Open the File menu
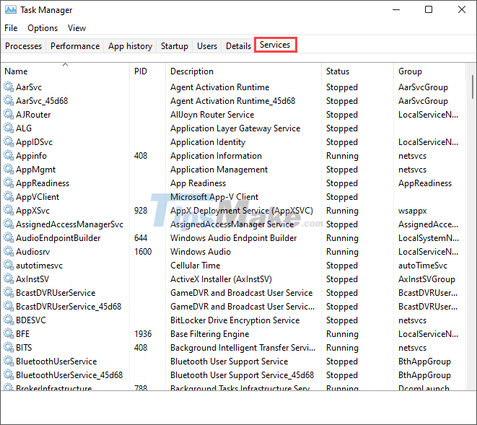This screenshot has width=477, height=425. 11,28
